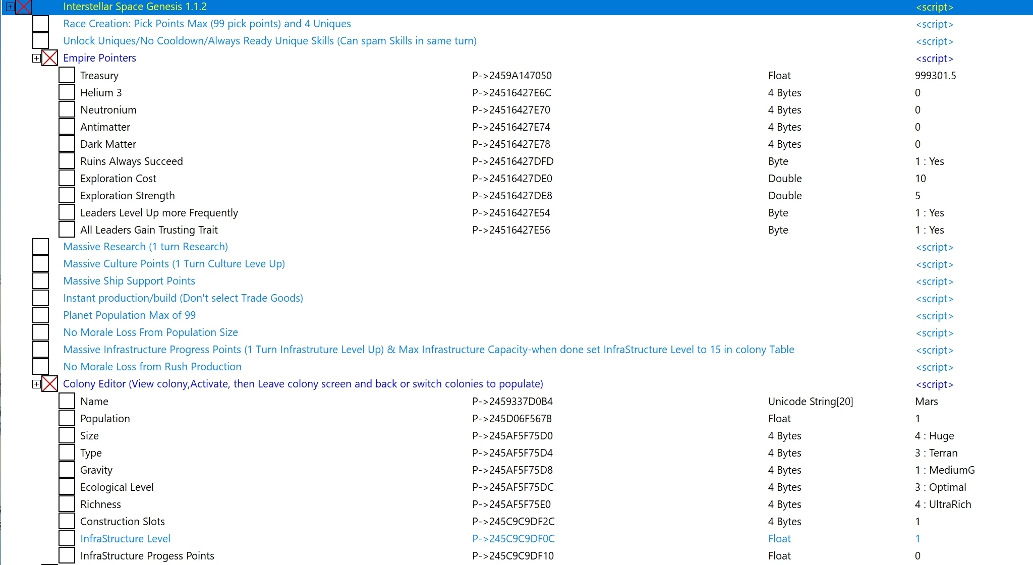Enable Instant production/build checkbox
The height and width of the screenshot is (565, 1033).
point(40,298)
